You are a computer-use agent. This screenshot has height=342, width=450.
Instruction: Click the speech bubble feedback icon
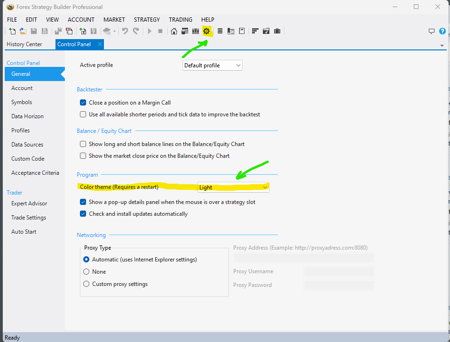[x=432, y=31]
